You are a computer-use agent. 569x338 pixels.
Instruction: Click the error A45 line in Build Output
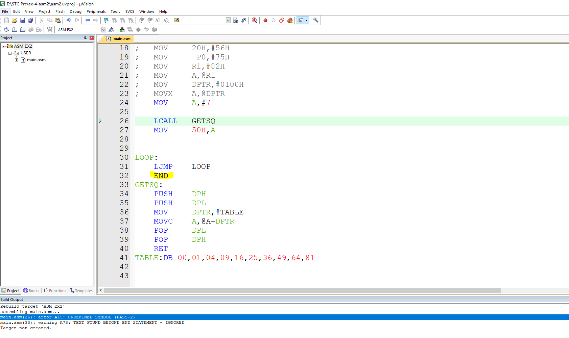tap(284, 317)
